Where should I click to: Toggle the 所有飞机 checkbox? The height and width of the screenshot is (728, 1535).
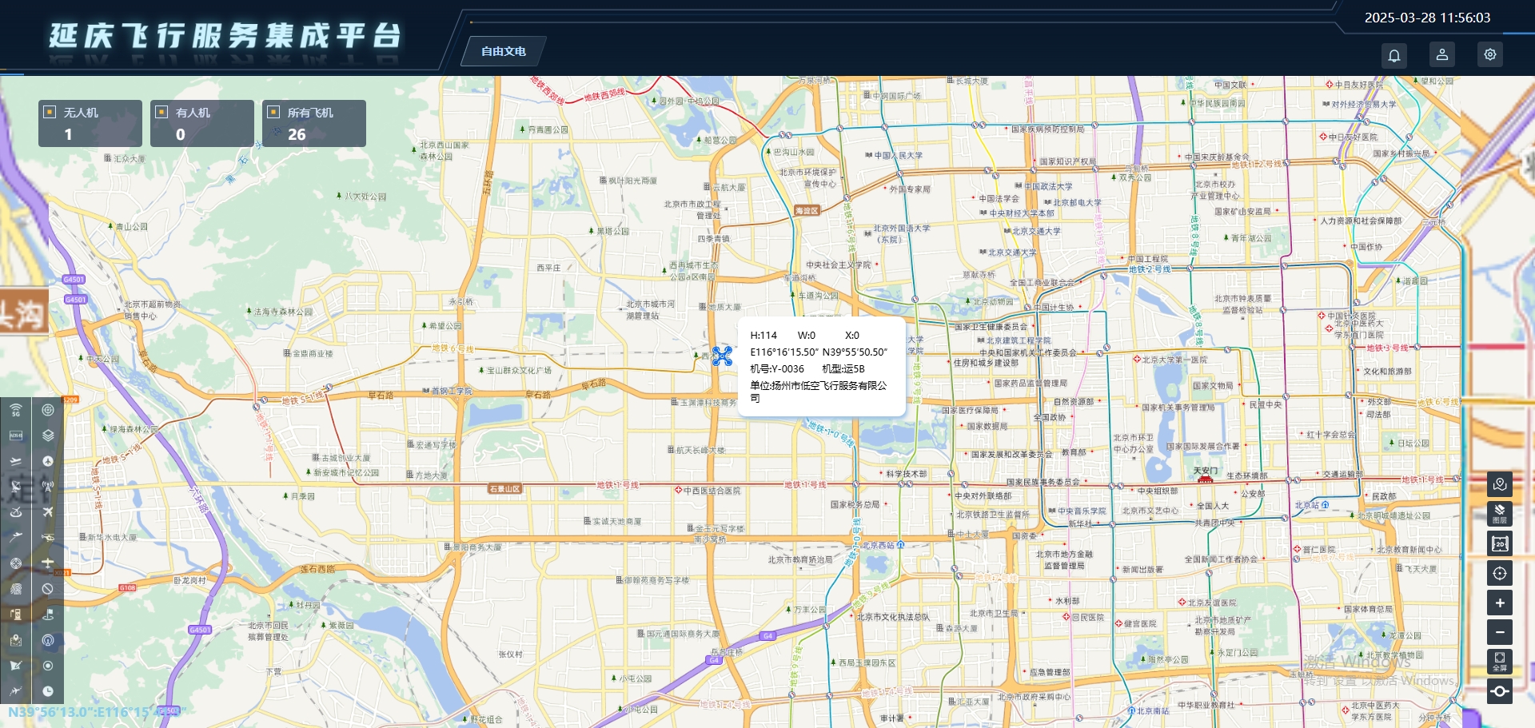point(273,113)
